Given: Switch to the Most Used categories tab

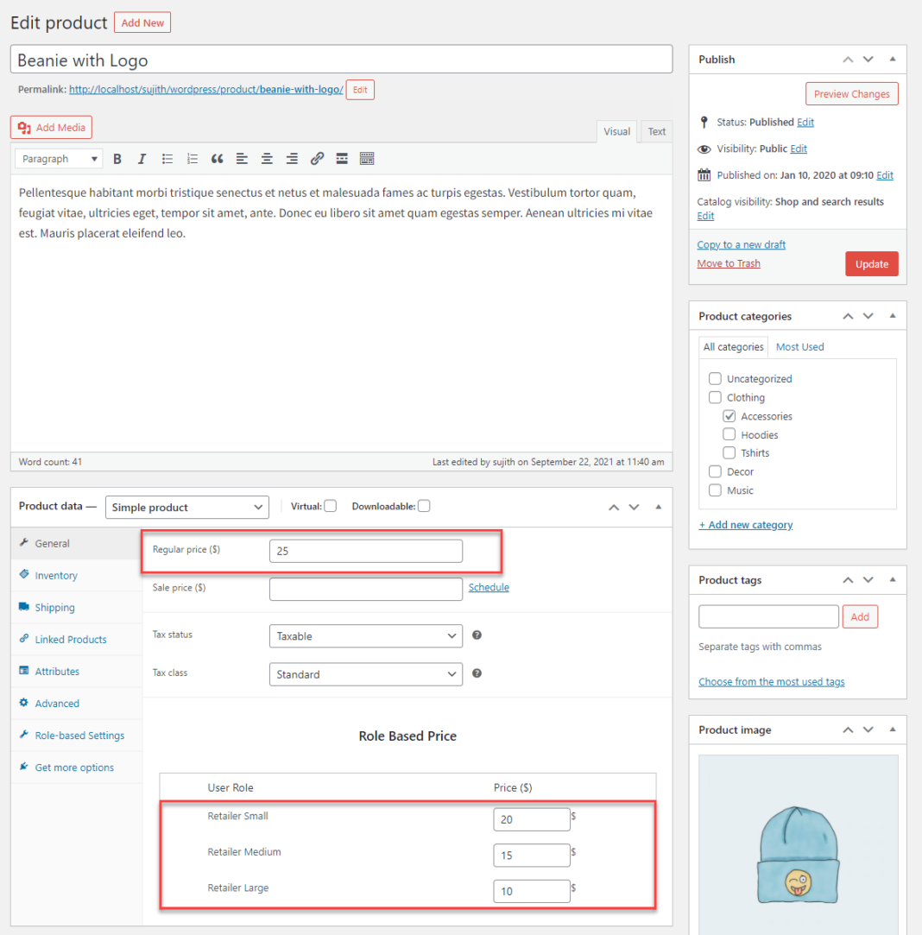Looking at the screenshot, I should 799,347.
